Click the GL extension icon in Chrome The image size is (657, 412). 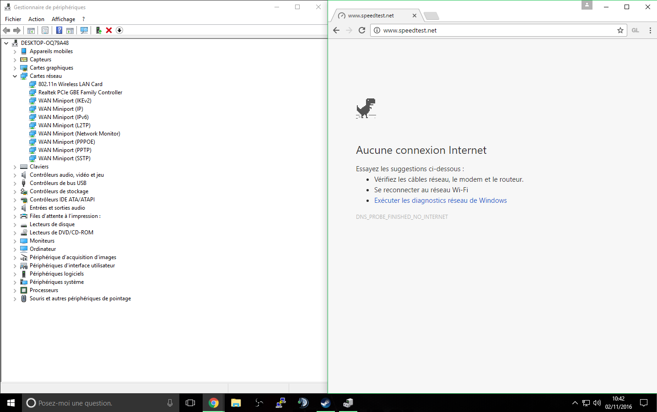click(x=635, y=30)
